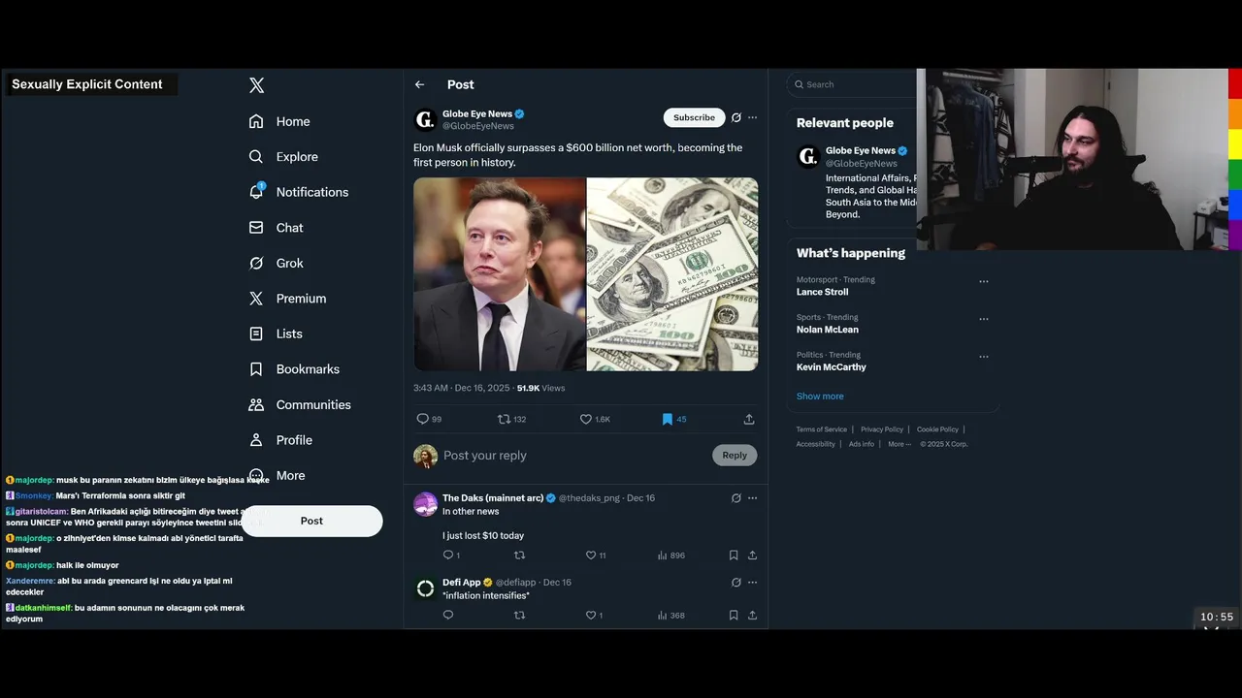Screen dimensions: 1242x698
Task: Open Globe Eye News avatar on post
Action: (x=425, y=120)
